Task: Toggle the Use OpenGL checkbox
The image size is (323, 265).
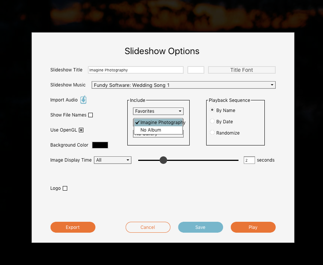Action: coord(81,130)
